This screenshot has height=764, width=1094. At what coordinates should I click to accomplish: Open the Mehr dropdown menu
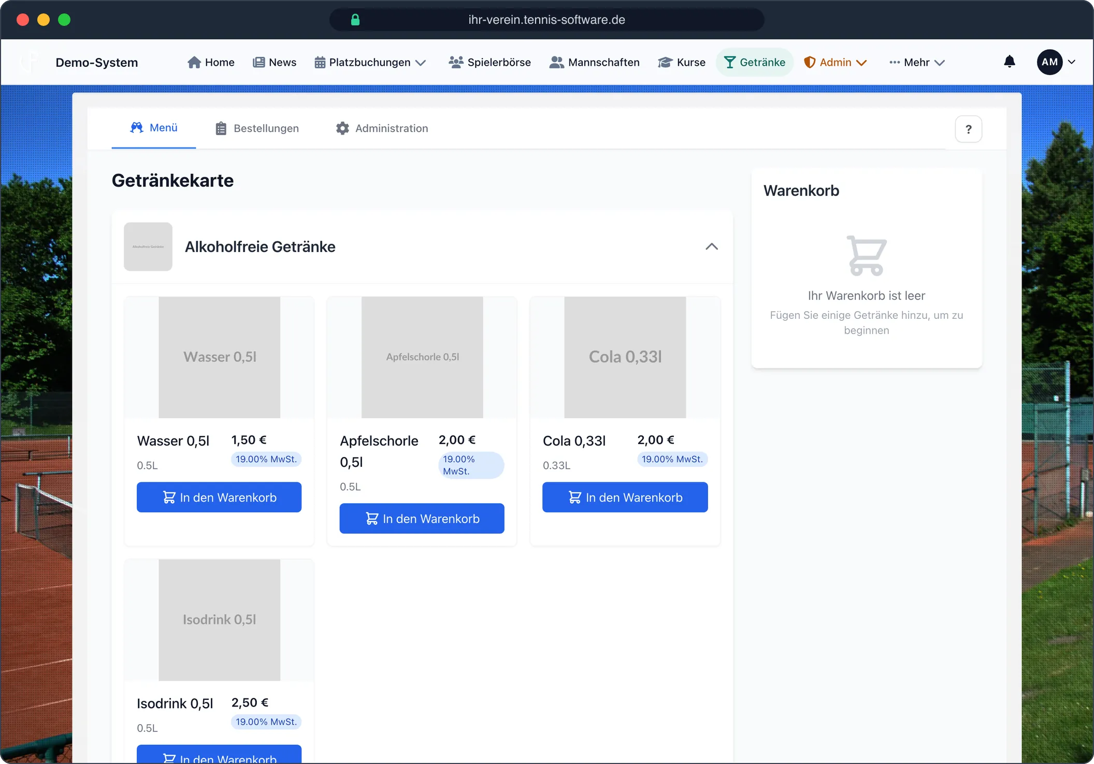(917, 62)
